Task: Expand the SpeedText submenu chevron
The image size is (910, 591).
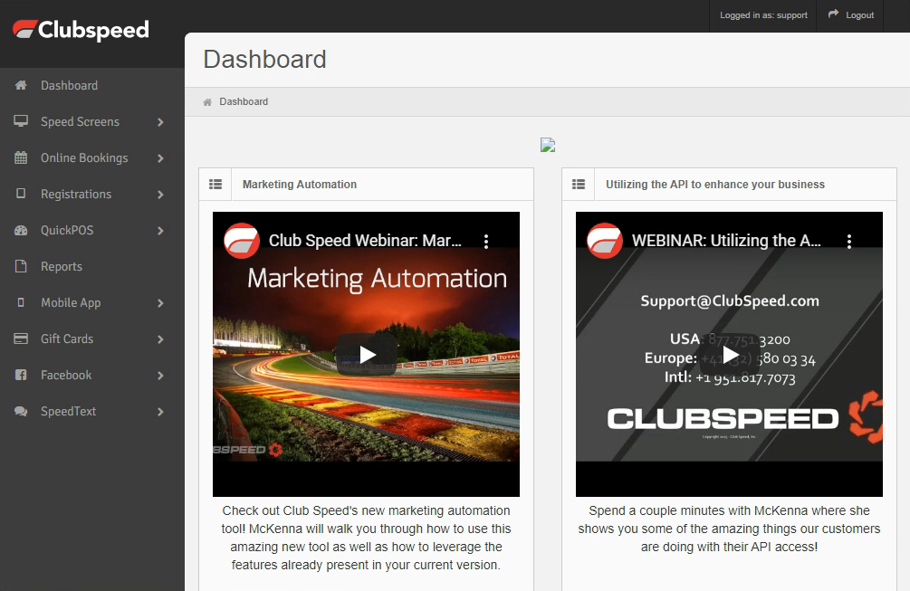Action: (x=161, y=412)
